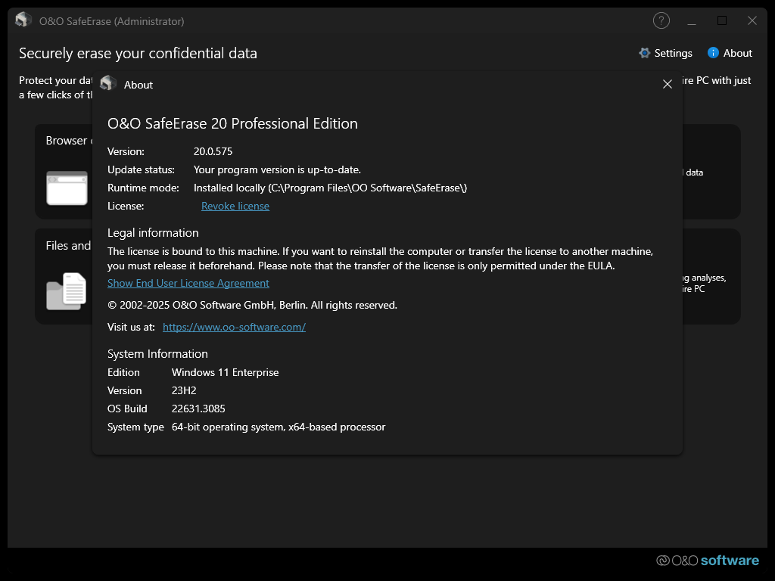The height and width of the screenshot is (581, 775).
Task: Click the About info icon
Action: point(713,53)
